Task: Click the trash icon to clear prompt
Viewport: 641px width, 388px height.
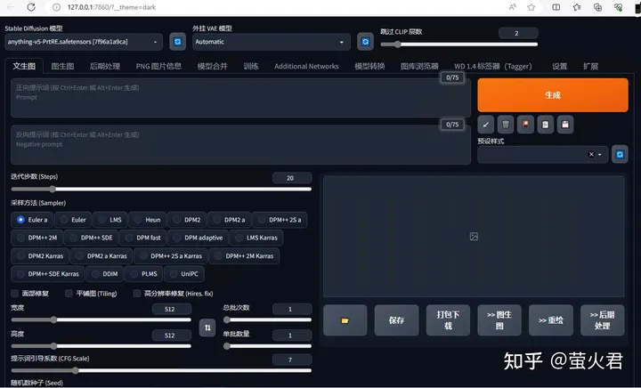Action: click(506, 125)
